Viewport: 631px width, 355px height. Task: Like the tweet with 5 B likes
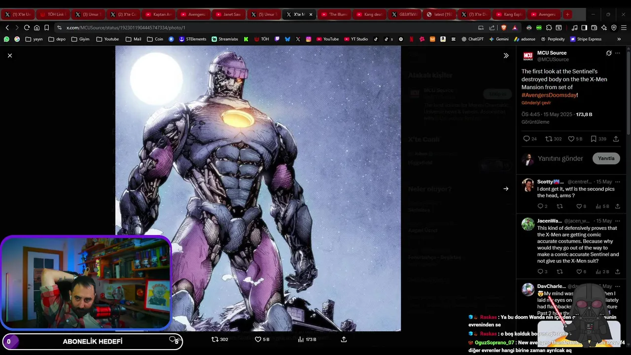click(575, 139)
